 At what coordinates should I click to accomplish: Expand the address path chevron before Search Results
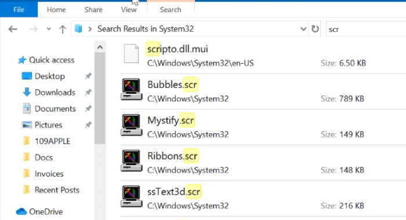[x=90, y=29]
